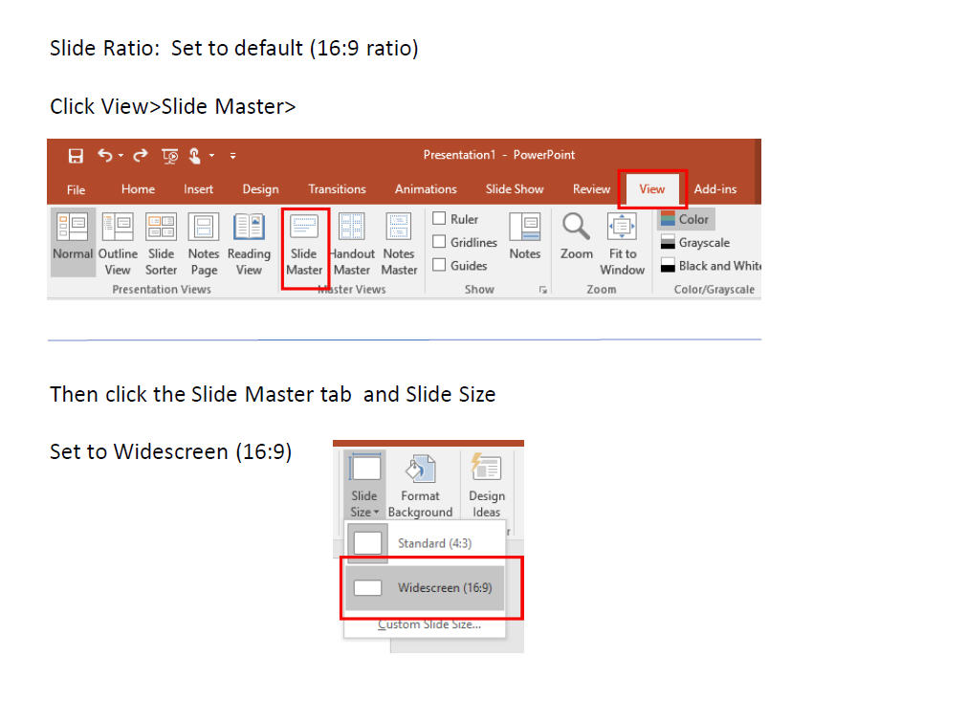967x723 pixels.
Task: Select Color view mode
Action: click(685, 219)
